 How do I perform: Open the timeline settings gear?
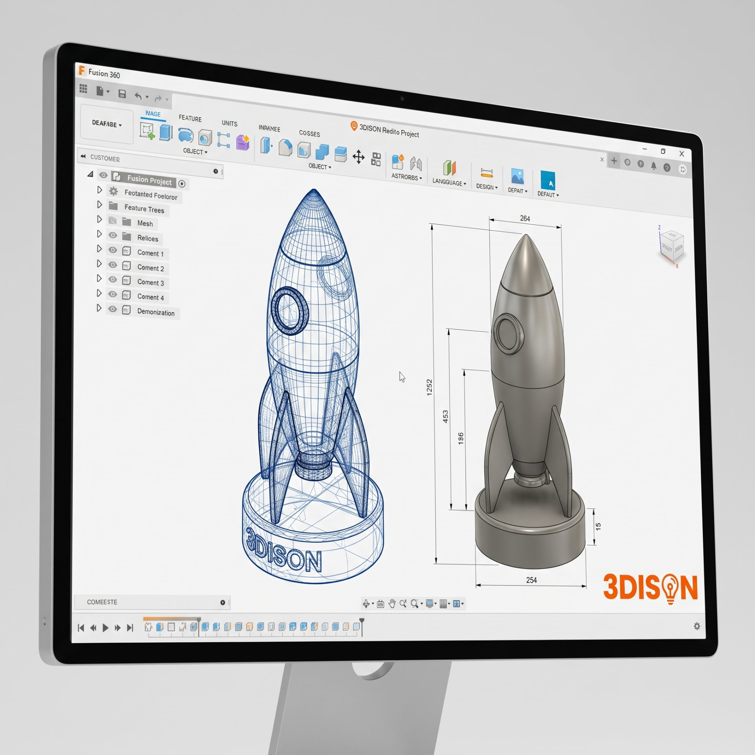point(697,626)
